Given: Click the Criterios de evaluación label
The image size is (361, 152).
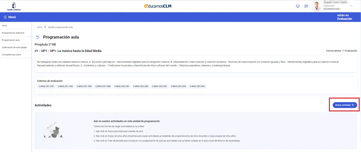Looking at the screenshot, I should 50,81.
